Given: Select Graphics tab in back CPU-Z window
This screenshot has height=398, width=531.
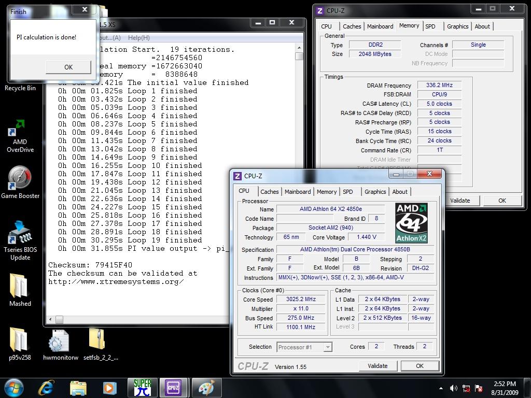Looking at the screenshot, I should (x=457, y=26).
